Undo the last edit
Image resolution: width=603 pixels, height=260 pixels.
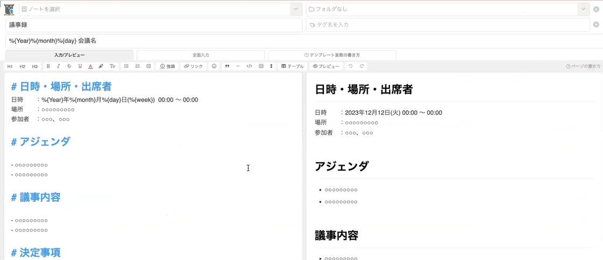350,66
